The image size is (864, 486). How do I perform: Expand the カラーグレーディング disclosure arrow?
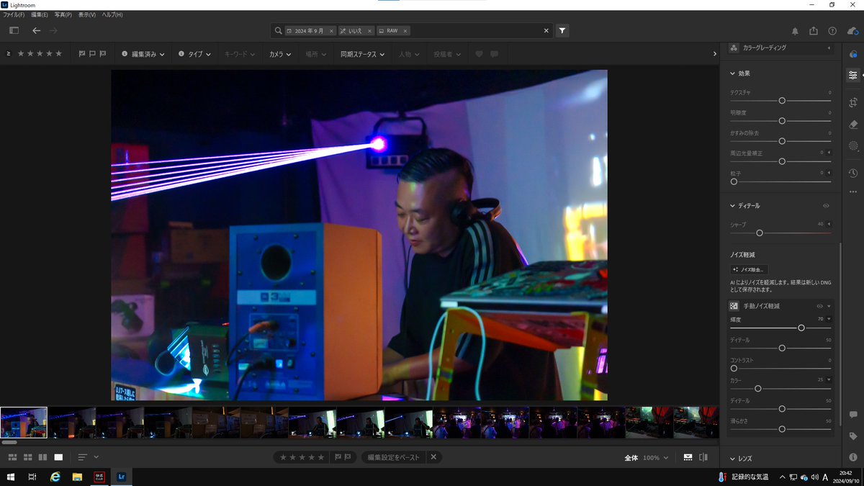coord(828,48)
